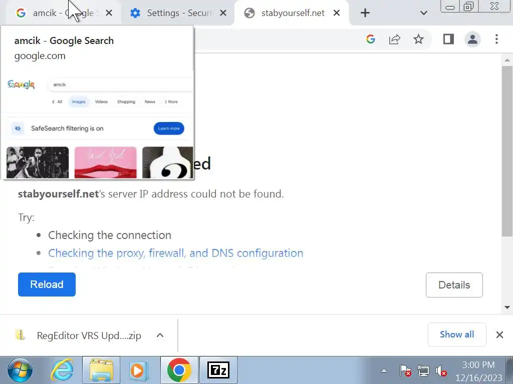This screenshot has height=384, width=513.
Task: Click the zip file icon in downloads bar
Action: (20, 335)
